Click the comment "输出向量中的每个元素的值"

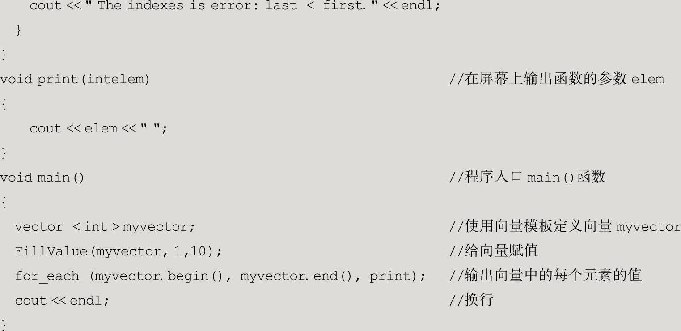(x=545, y=276)
